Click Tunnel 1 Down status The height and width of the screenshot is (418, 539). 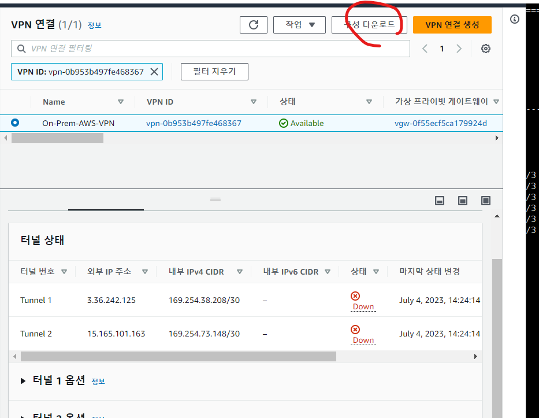(x=363, y=306)
